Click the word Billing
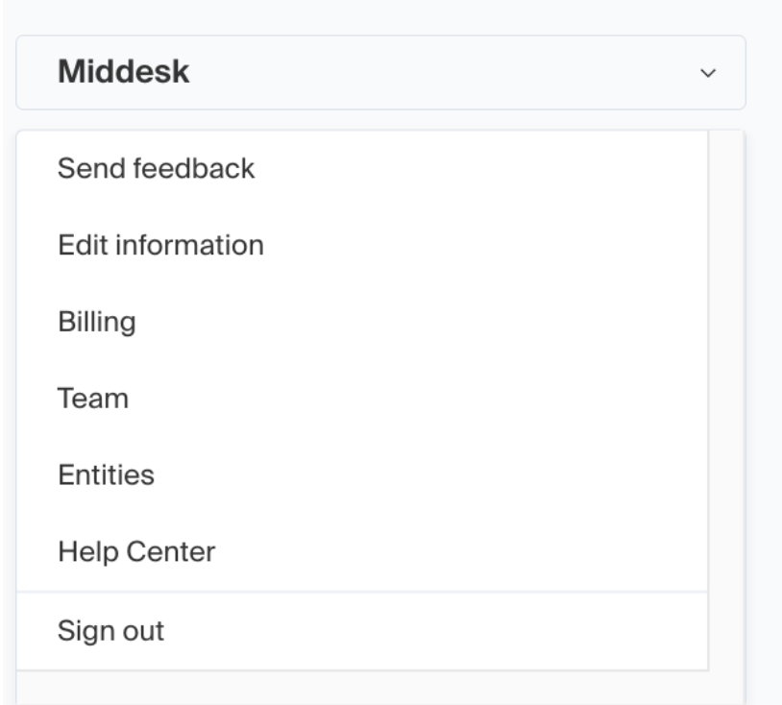Screen dimensions: 782x705 click(x=96, y=322)
